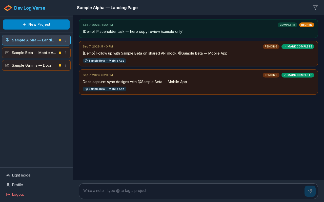The height and width of the screenshot is (202, 324).
Task: Open the three-dot menu for Sample Alpha
Action: point(66,40)
